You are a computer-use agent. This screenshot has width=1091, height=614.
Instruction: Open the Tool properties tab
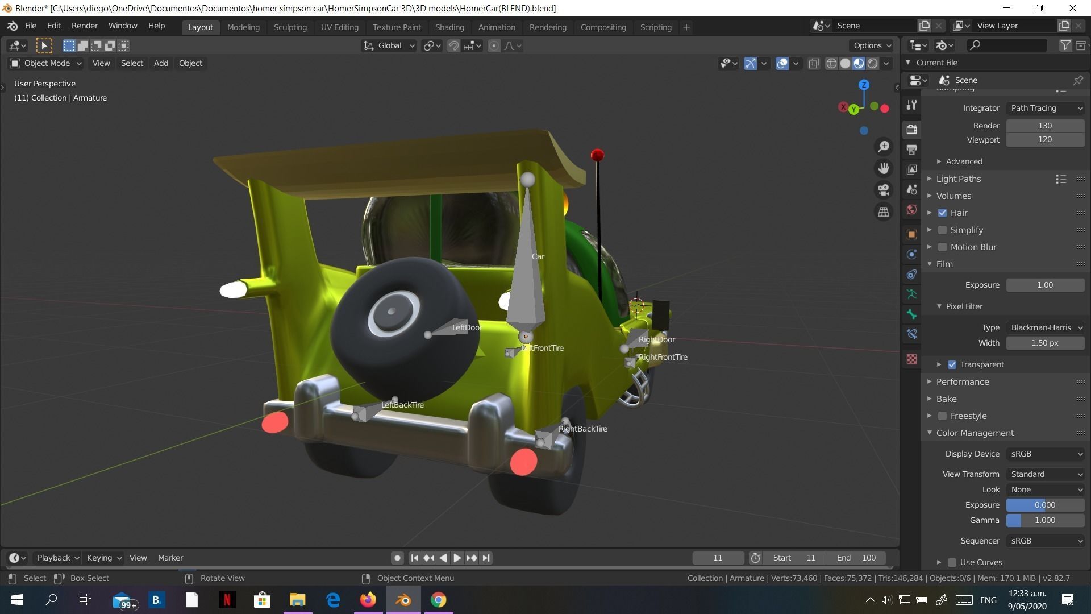click(x=912, y=105)
